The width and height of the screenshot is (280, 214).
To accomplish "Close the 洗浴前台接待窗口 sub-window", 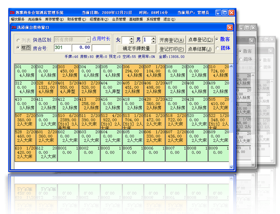I will (230, 27).
